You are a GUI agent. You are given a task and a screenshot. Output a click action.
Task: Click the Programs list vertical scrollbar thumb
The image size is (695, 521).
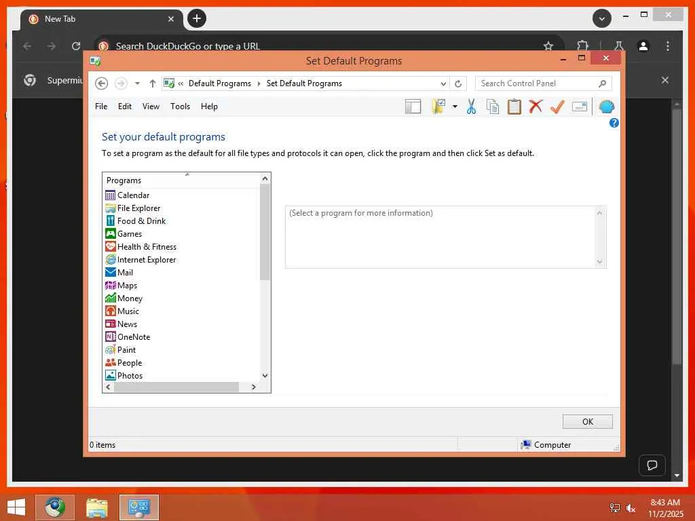pyautogui.click(x=265, y=232)
